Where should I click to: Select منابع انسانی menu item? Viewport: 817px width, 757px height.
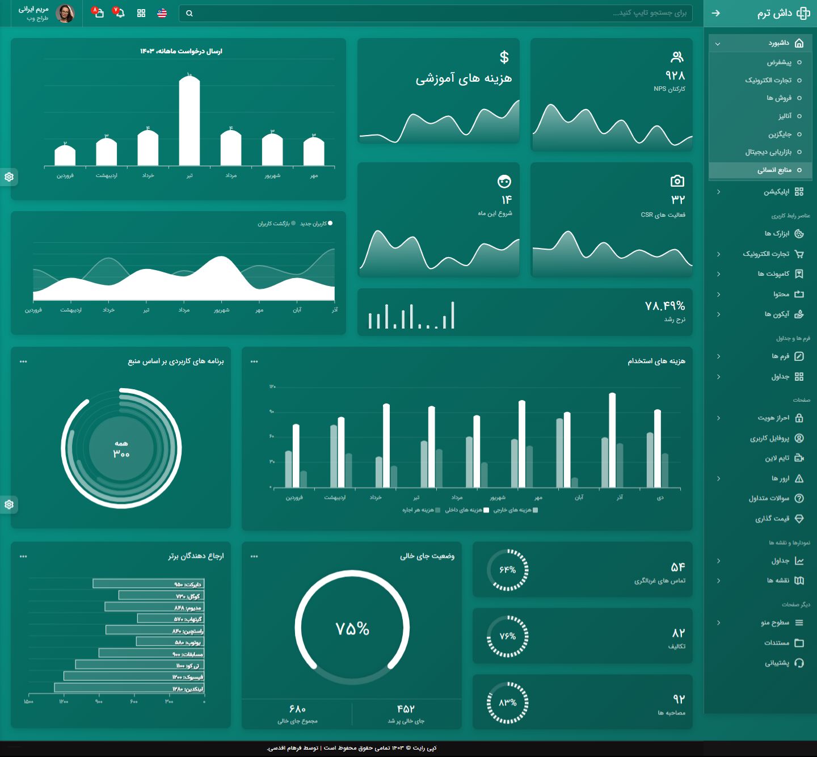[x=761, y=170]
